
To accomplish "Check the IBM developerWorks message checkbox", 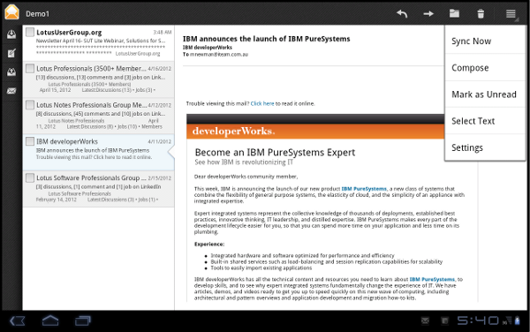I will tap(30, 141).
